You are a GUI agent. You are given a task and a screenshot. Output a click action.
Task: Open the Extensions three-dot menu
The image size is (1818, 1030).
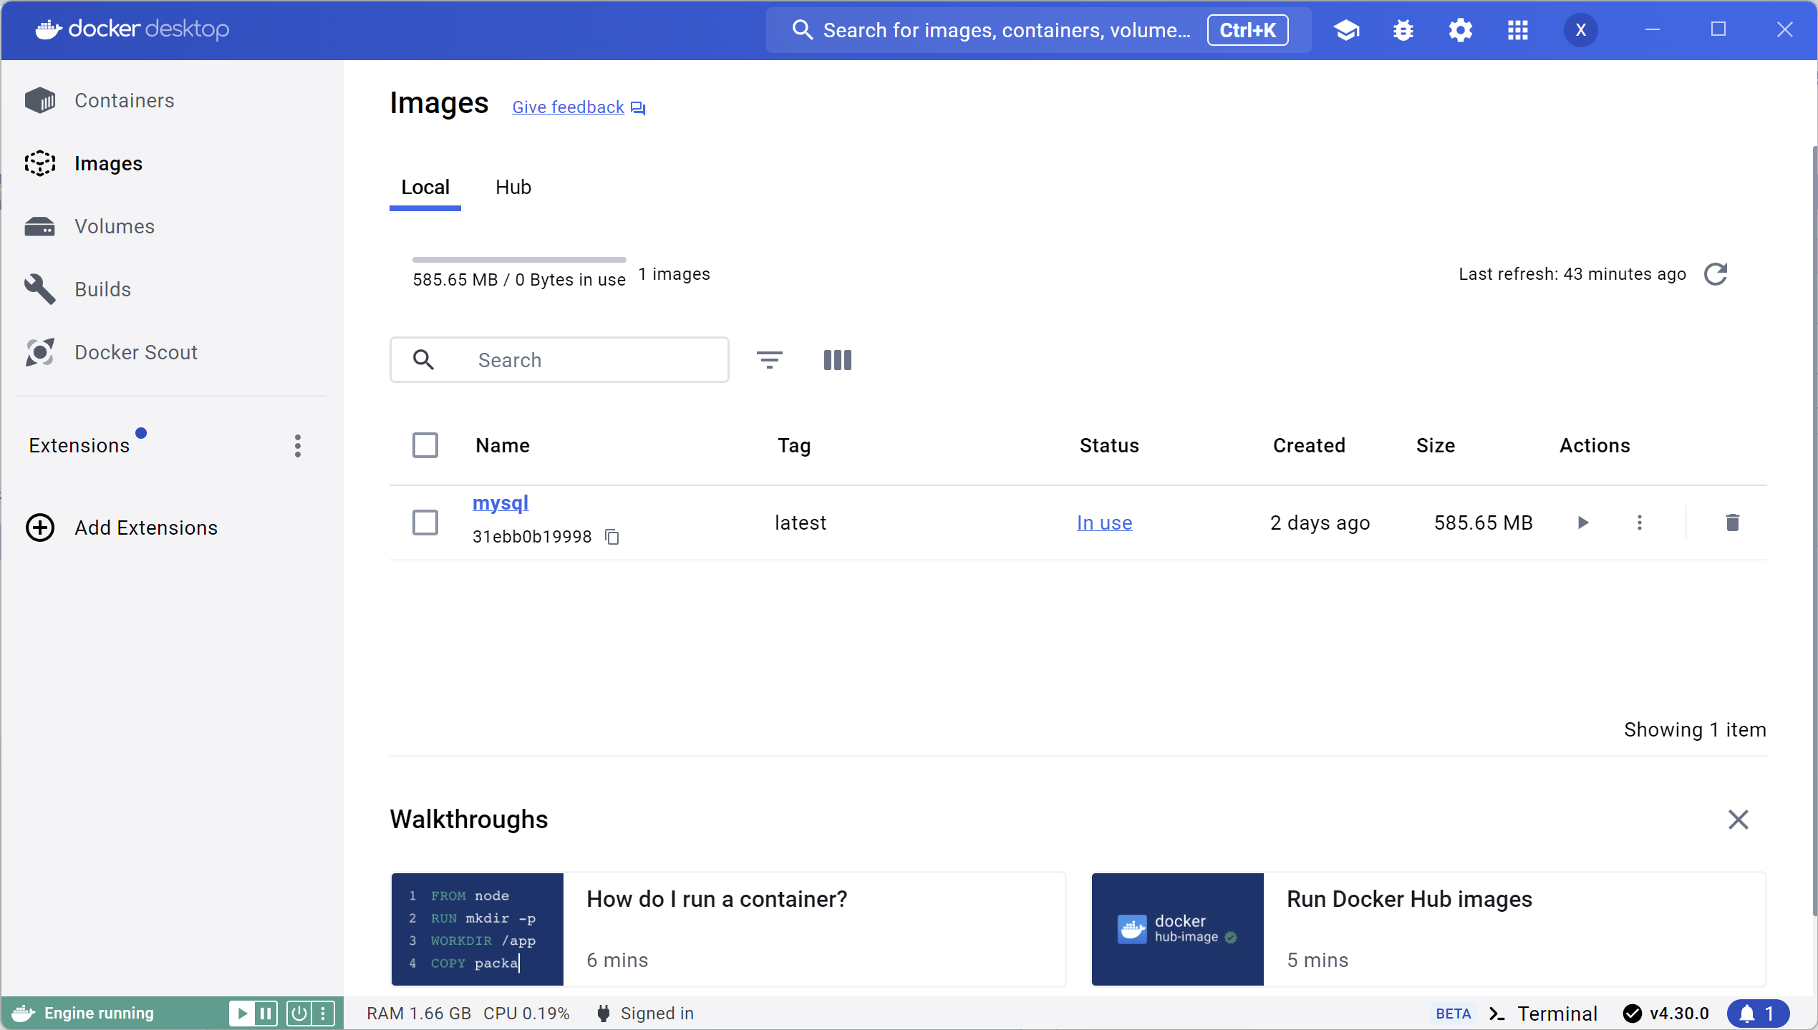pyautogui.click(x=298, y=445)
